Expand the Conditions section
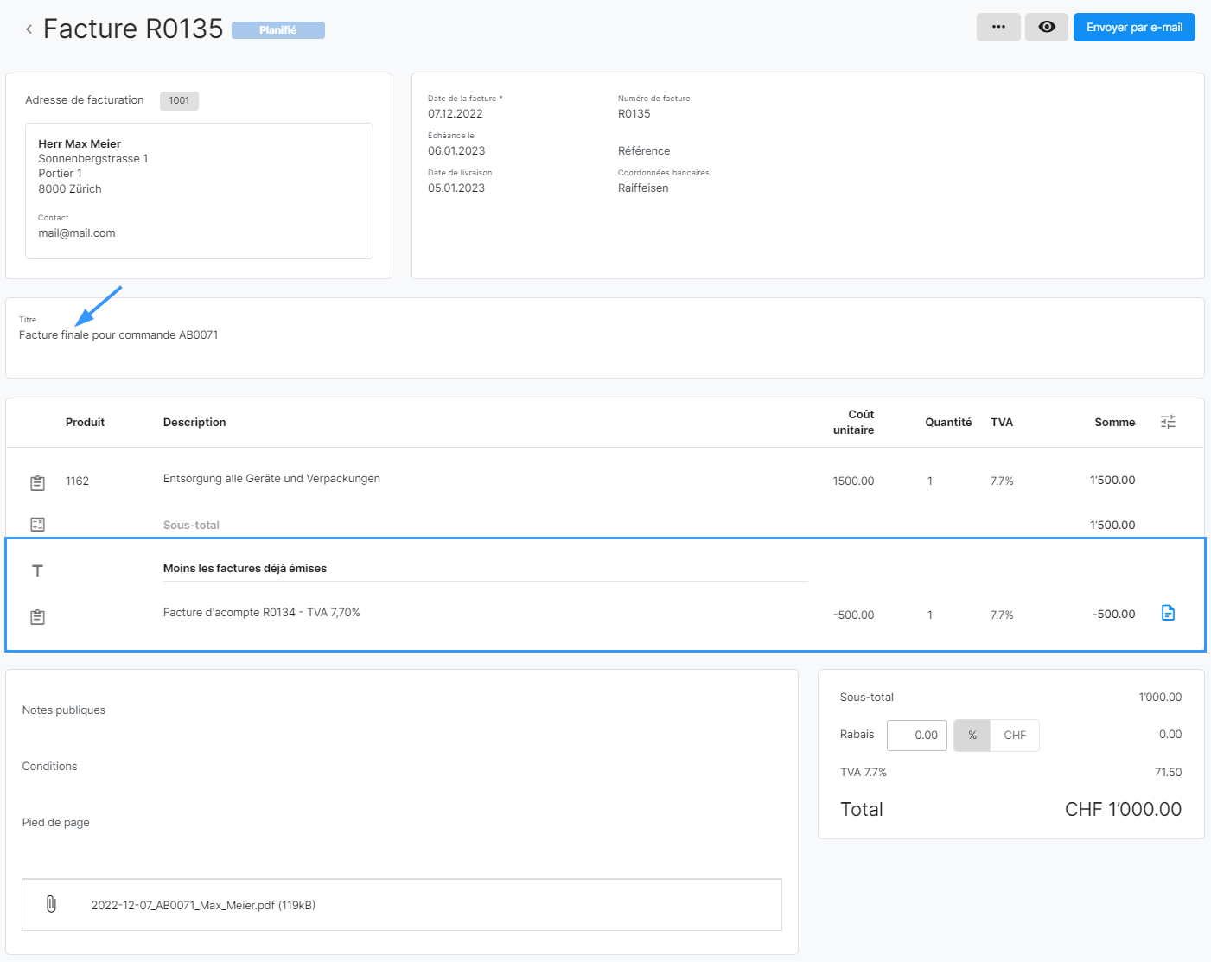Screen dimensions: 1211x962 (50, 767)
